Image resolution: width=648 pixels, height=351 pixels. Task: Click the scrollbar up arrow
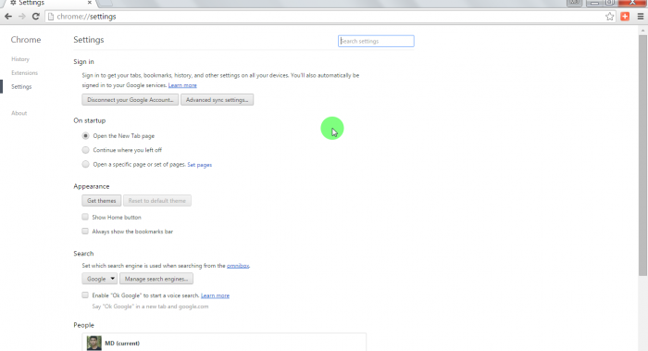coord(642,31)
